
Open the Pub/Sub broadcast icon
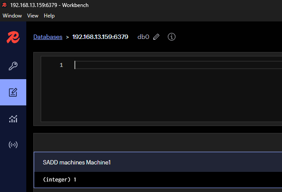[x=13, y=145]
